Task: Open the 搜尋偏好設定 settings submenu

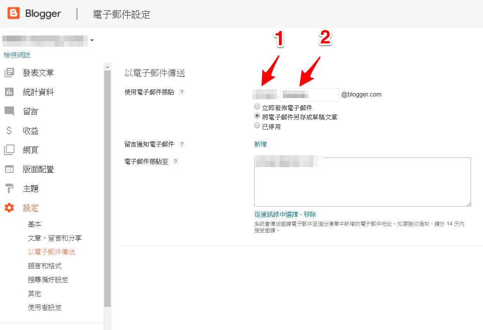Action: (x=48, y=280)
